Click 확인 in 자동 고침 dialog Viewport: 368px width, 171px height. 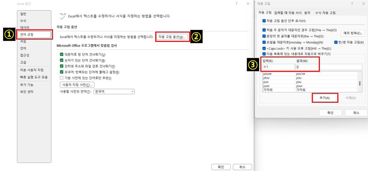pos(330,113)
